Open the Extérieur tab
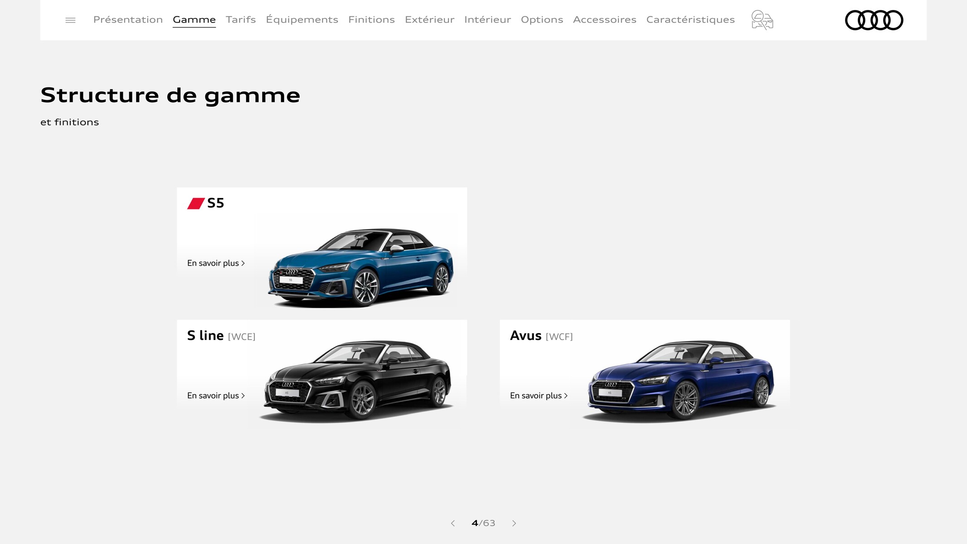967x544 pixels. point(429,19)
